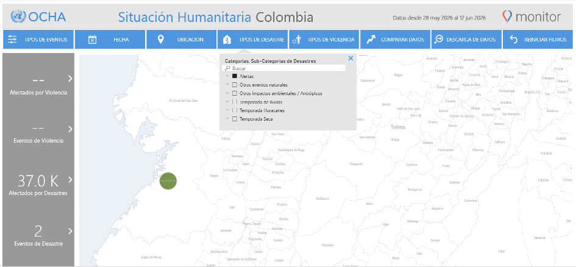
Task: Check Temporada de lluvias checkbox
Action: (235, 102)
